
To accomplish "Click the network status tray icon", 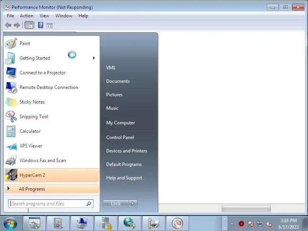I will (259, 224).
